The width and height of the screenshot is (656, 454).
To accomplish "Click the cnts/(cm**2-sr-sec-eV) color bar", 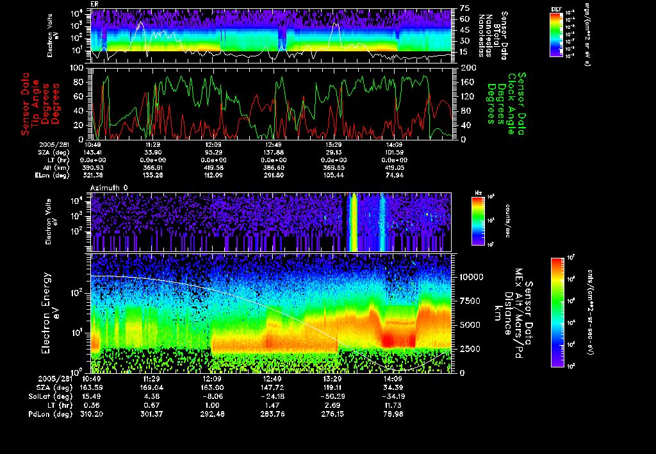I will [x=557, y=312].
